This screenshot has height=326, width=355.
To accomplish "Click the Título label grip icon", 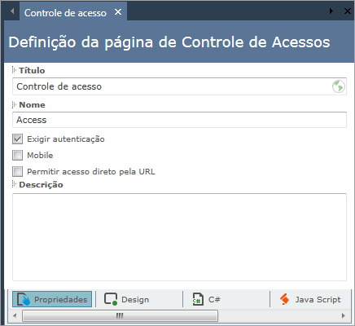I will point(14,70).
